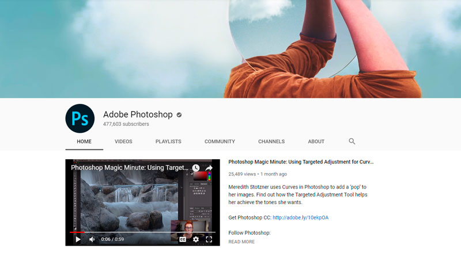The width and height of the screenshot is (461, 253).
Task: Click the Watch later clock icon on video
Action: [x=196, y=168]
